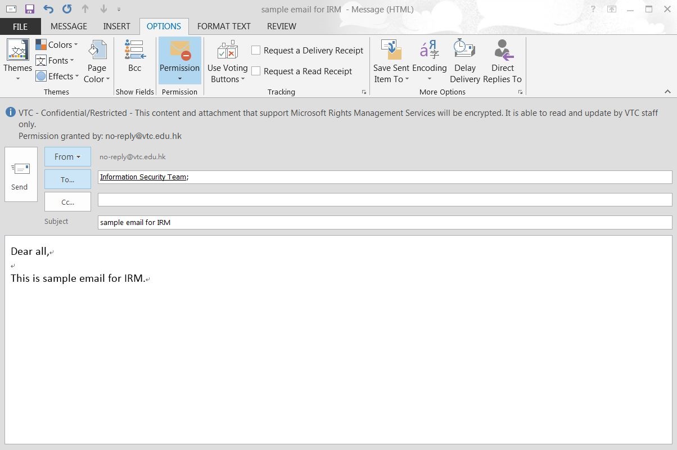Open the address book via To button
The image size is (677, 450).
click(x=67, y=179)
